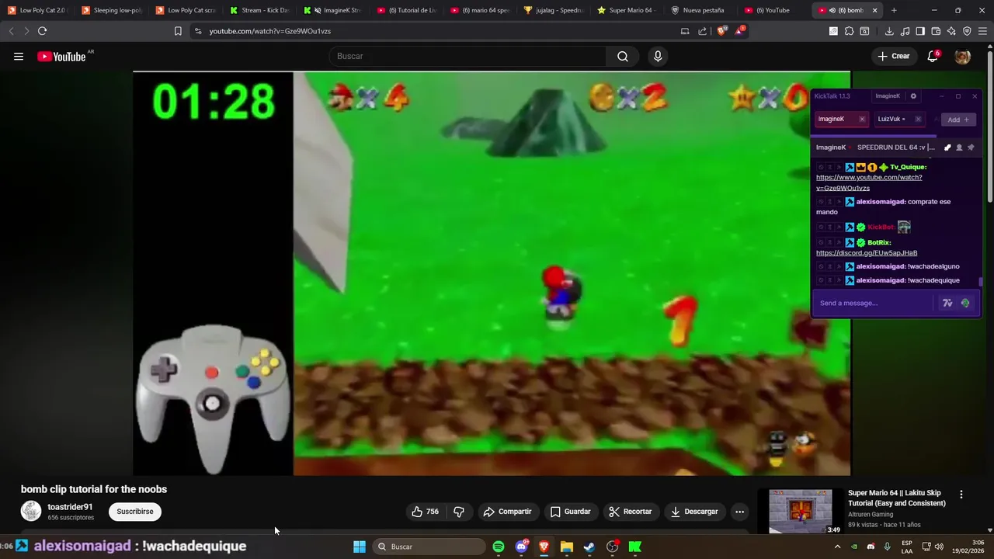
Task: Click the Compartir share button
Action: (x=507, y=512)
